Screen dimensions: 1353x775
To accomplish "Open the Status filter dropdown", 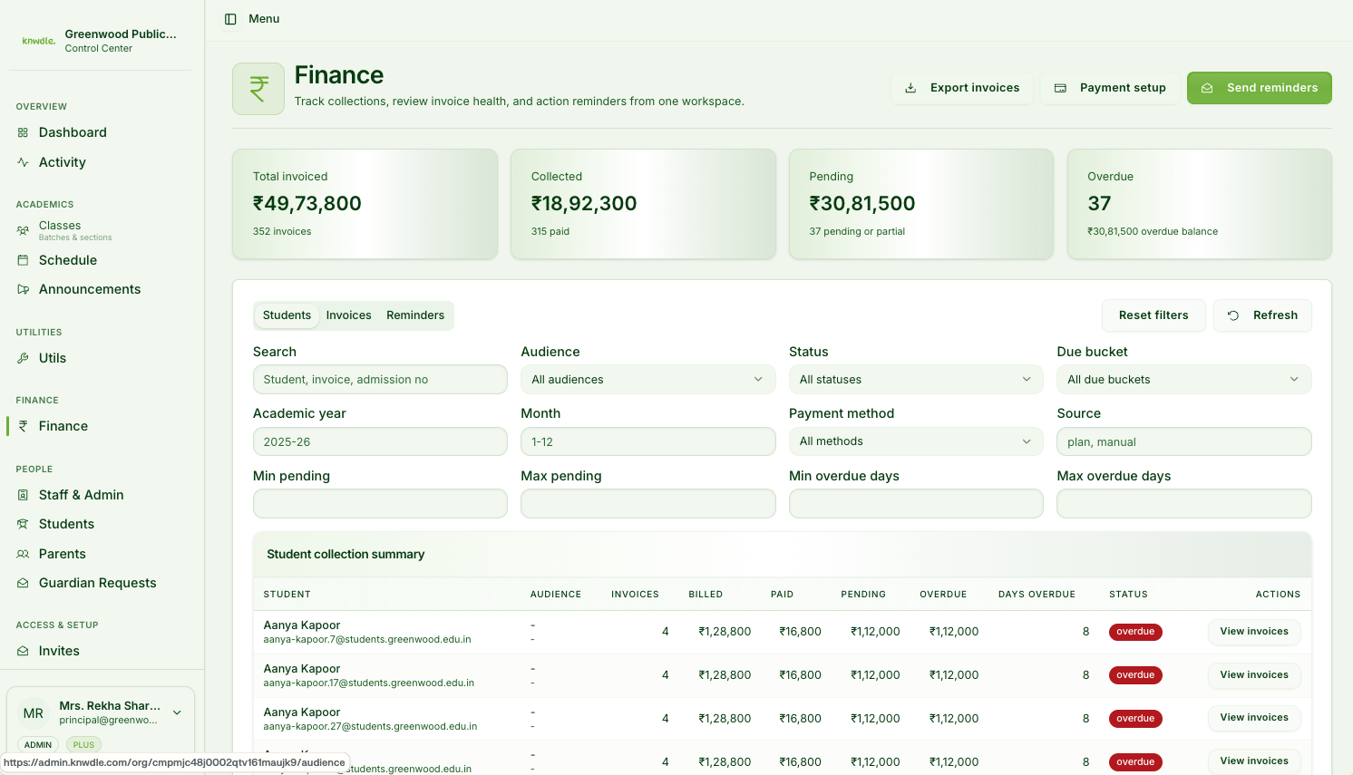I will [916, 380].
